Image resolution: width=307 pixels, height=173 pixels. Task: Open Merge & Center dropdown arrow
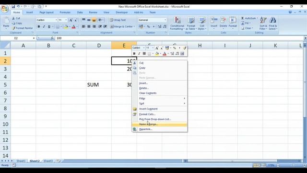point(134,26)
